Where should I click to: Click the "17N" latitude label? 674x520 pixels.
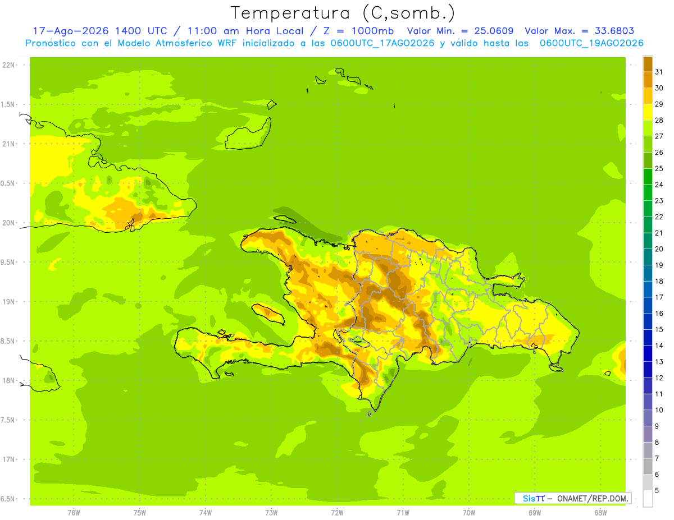click(x=9, y=459)
